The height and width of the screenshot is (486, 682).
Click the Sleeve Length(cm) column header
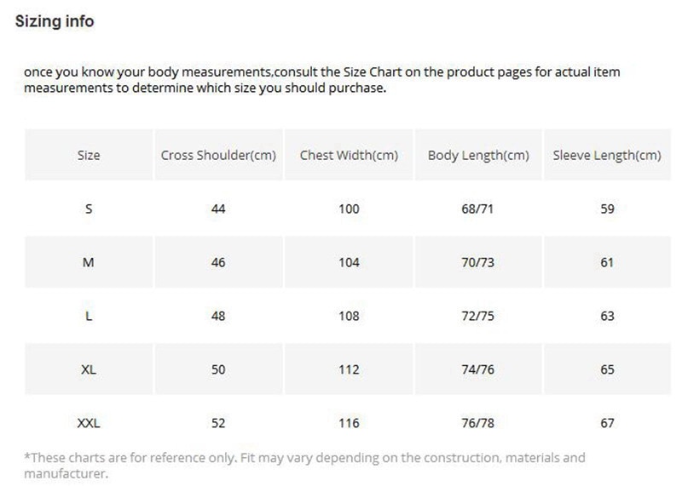pos(607,155)
